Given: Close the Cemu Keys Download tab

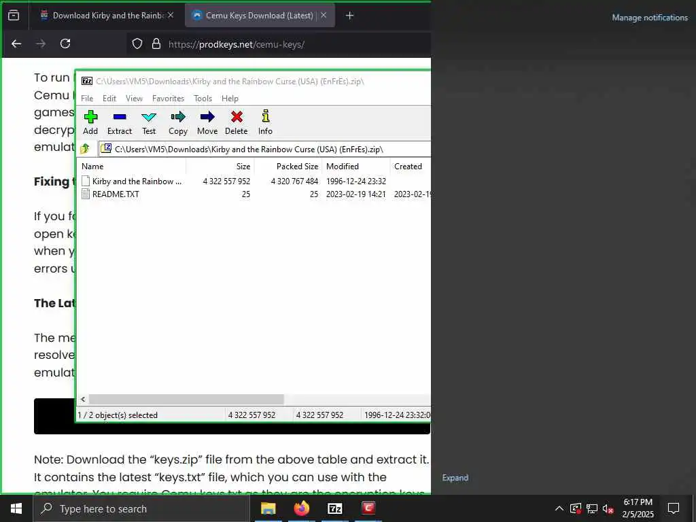Looking at the screenshot, I should (324, 15).
